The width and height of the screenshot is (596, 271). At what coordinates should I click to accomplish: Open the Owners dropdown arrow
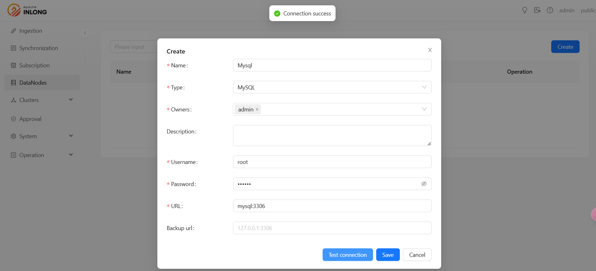point(424,109)
